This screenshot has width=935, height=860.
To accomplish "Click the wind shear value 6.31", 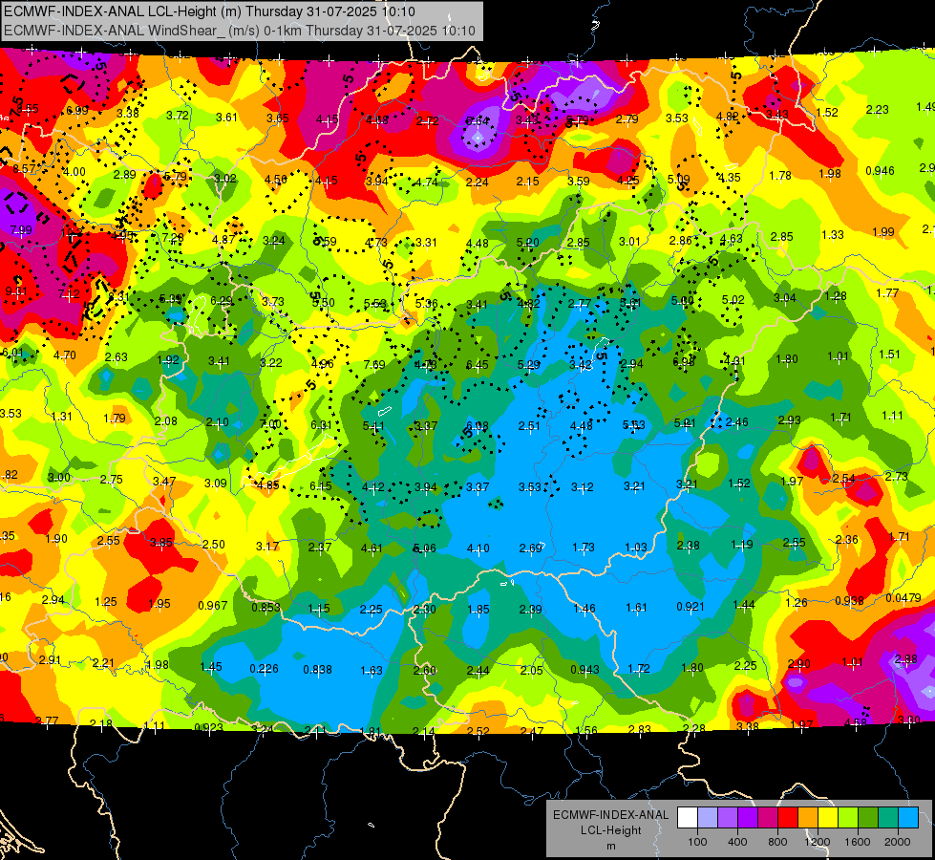I will 321,425.
